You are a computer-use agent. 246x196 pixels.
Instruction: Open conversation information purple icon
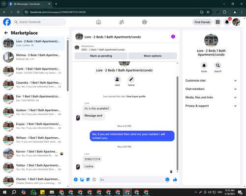[x=173, y=37]
